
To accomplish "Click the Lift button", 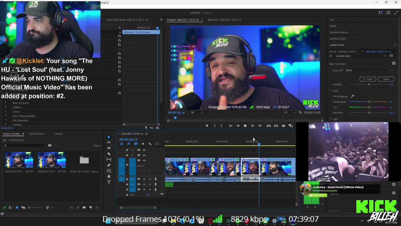I will (269, 126).
